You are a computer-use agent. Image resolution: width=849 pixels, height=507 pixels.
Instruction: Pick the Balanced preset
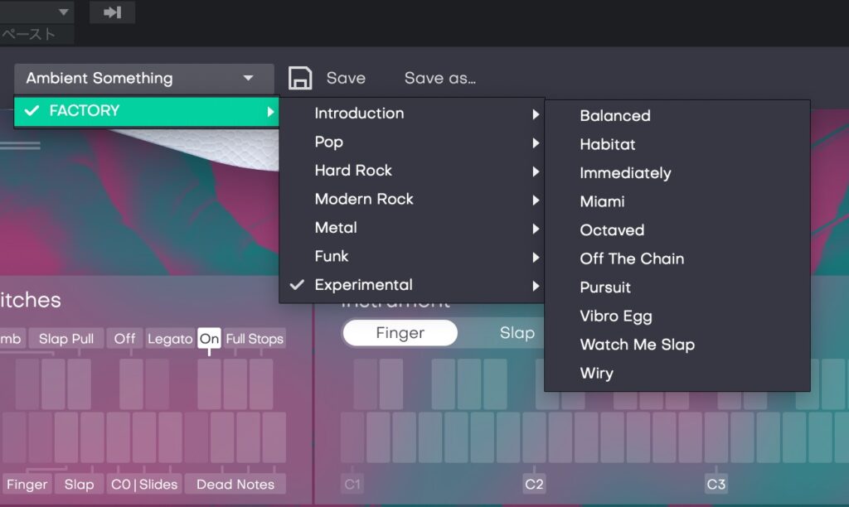(615, 116)
